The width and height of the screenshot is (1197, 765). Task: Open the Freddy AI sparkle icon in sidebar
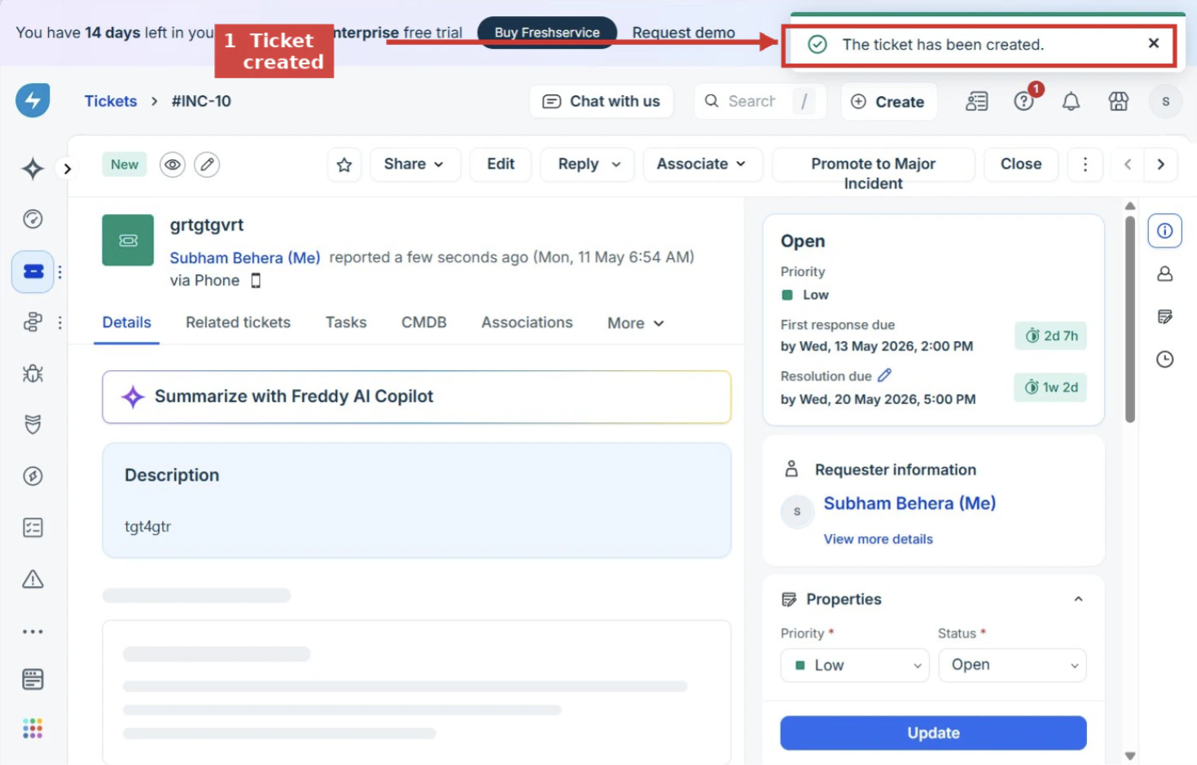[x=33, y=168]
